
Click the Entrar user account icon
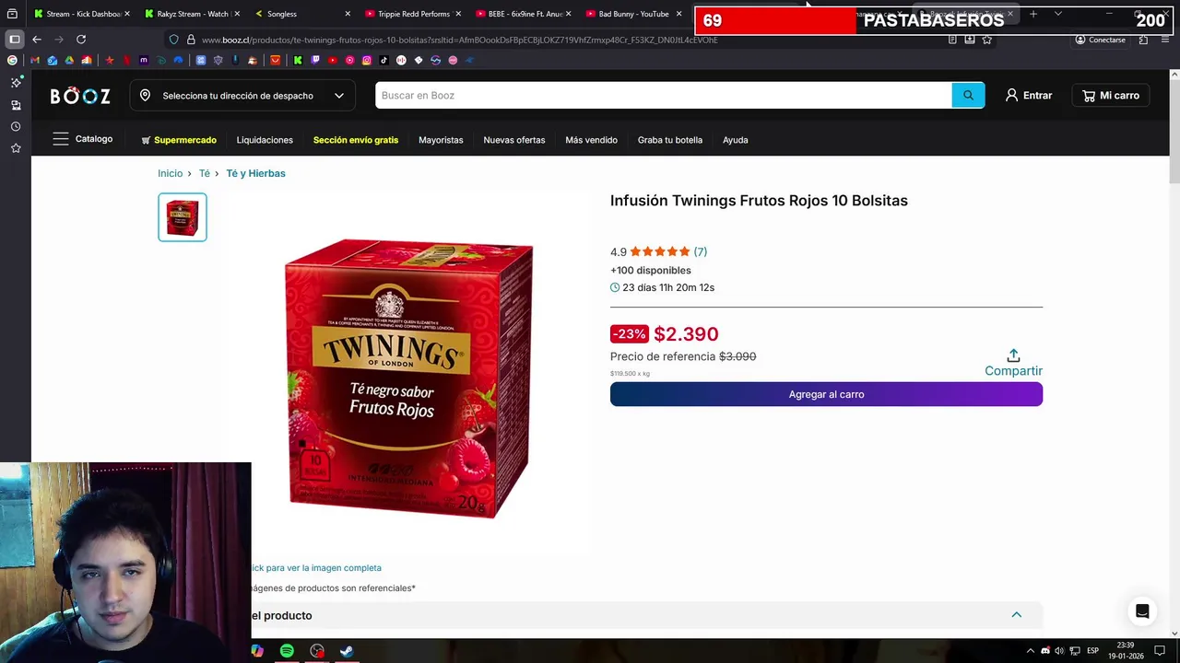click(1011, 95)
